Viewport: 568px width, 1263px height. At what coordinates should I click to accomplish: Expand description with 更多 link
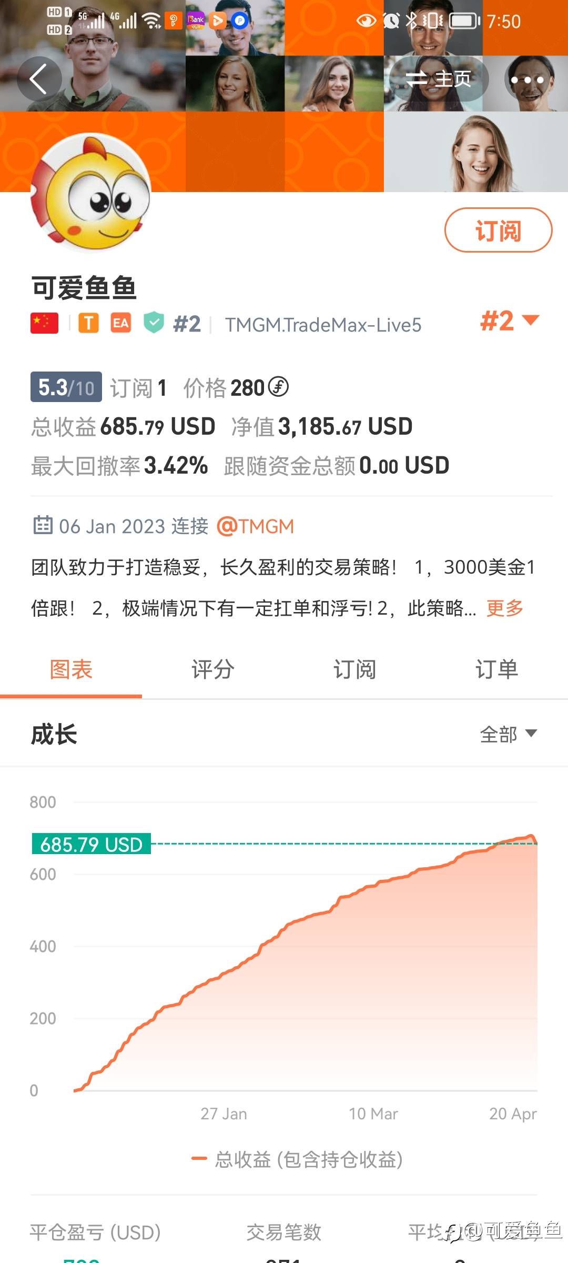point(505,608)
